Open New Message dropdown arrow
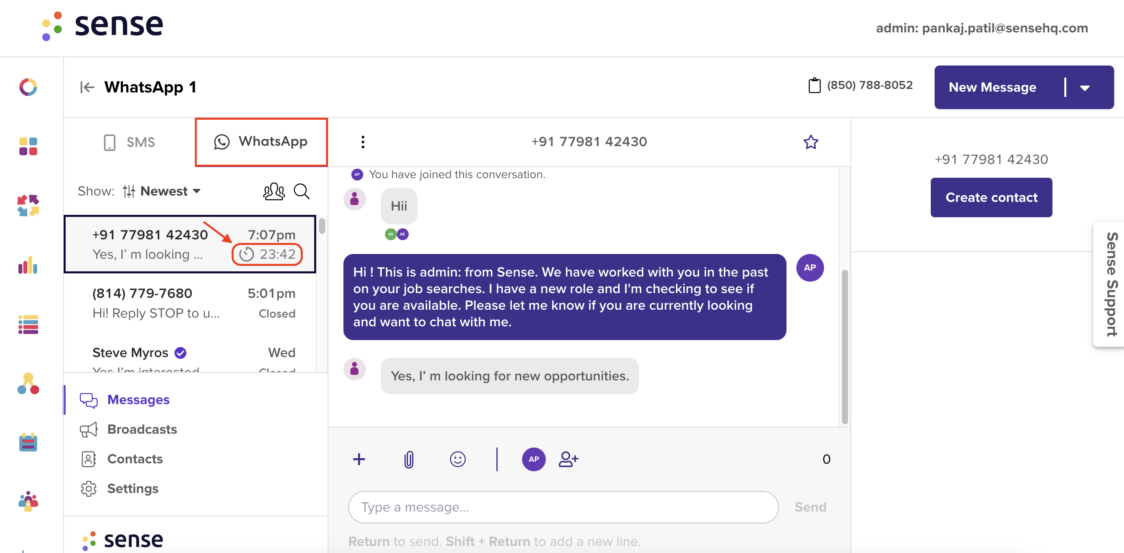 click(1085, 88)
